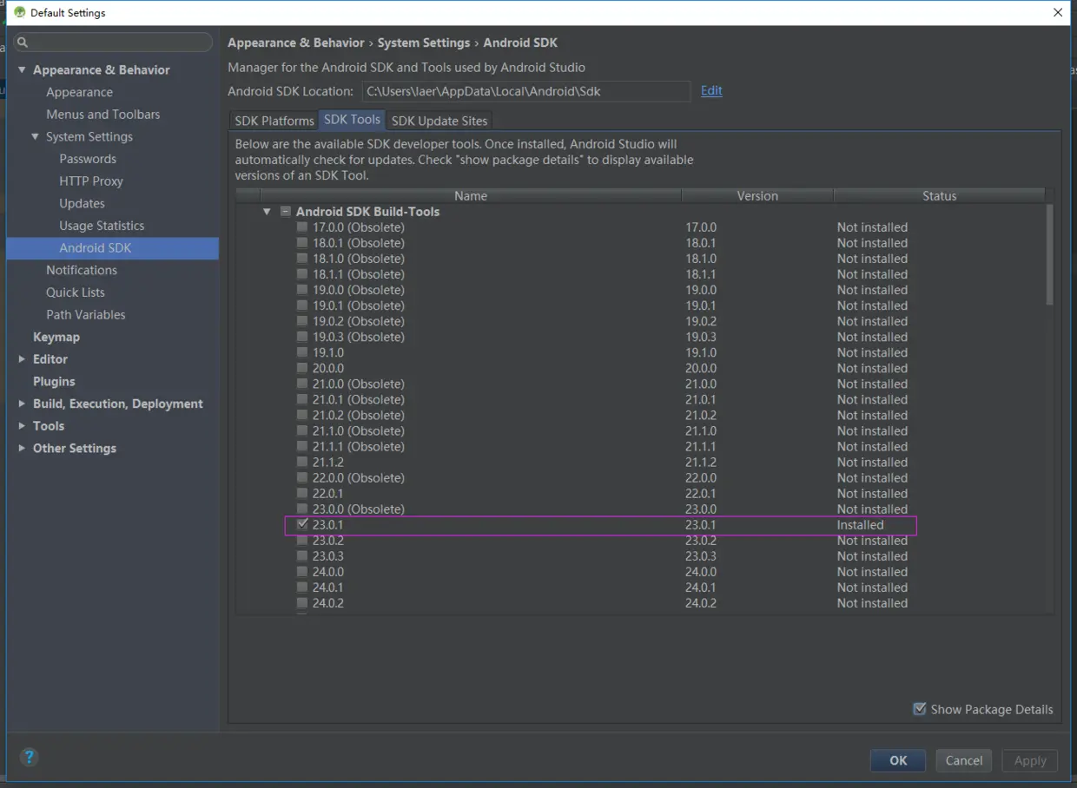Expand the Other Settings section
The image size is (1077, 788).
(22, 448)
